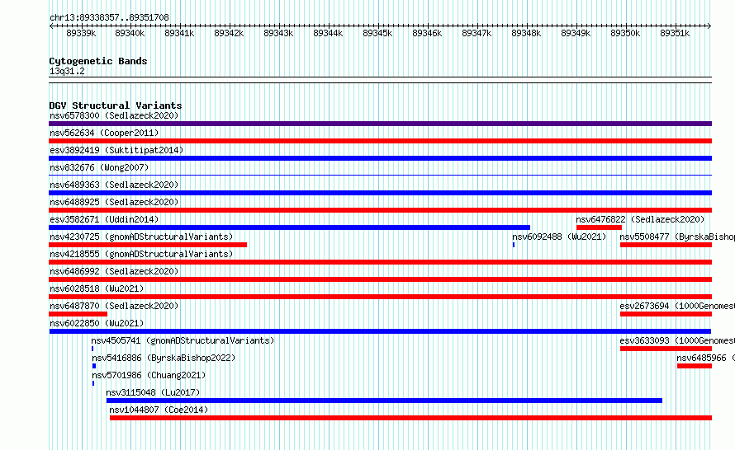Click the nsv5508477 ByrskaBishop label

(x=677, y=237)
